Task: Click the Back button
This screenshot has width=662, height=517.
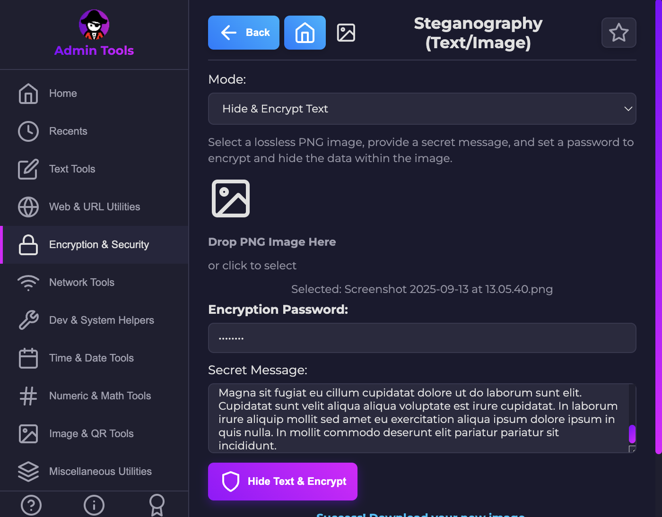Action: pyautogui.click(x=244, y=33)
